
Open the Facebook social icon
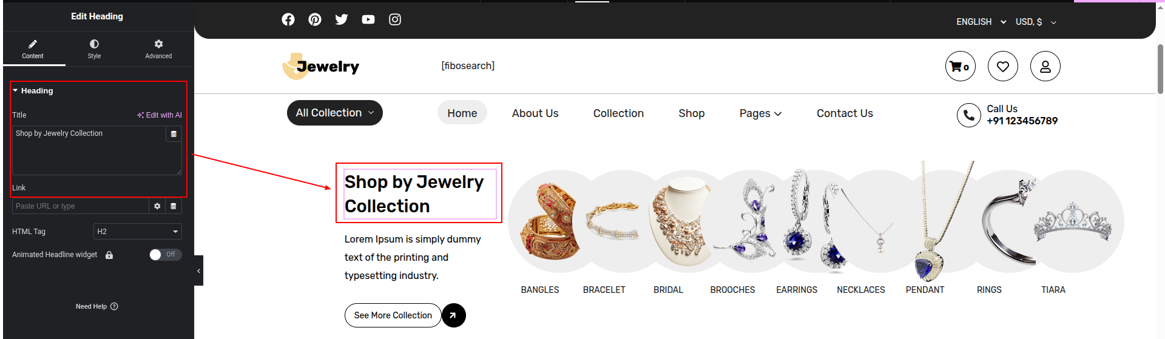(x=288, y=19)
